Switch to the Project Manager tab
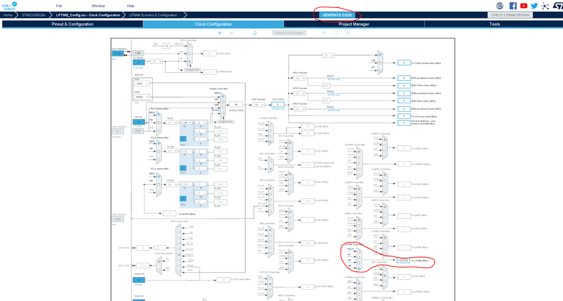The image size is (563, 301). click(354, 24)
